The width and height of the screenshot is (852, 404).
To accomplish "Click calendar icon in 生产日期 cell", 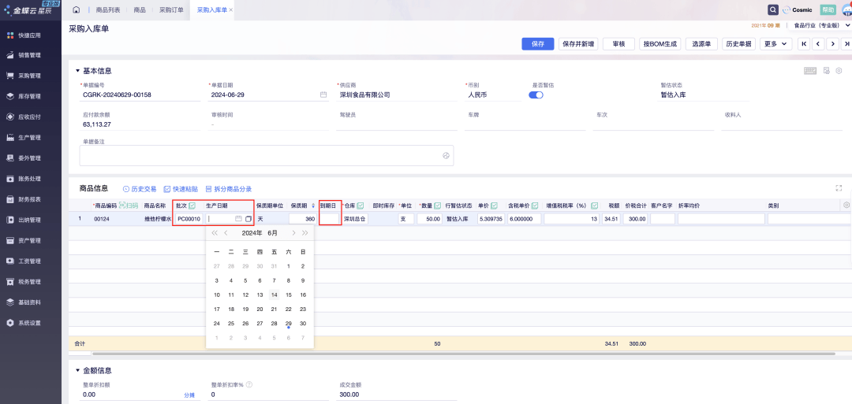I will [238, 219].
